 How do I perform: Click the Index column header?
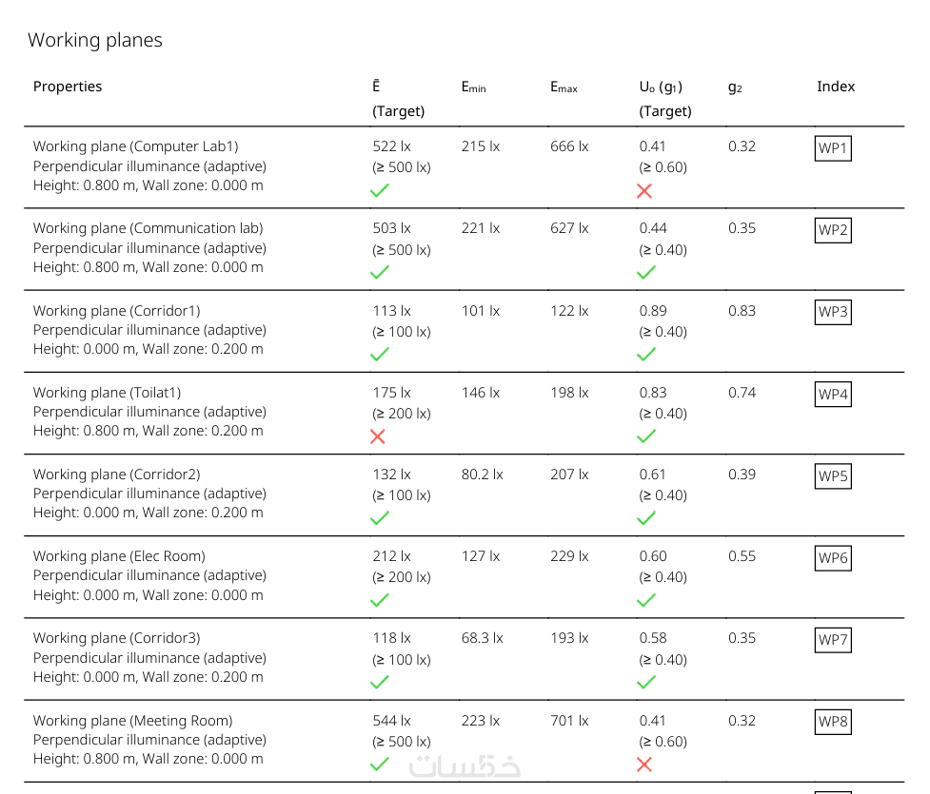tap(836, 87)
